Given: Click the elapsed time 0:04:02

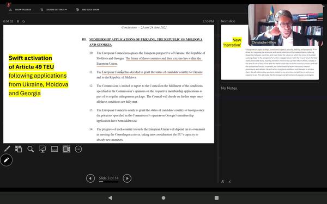Looking at the screenshot, I should pyautogui.click(x=8, y=21).
